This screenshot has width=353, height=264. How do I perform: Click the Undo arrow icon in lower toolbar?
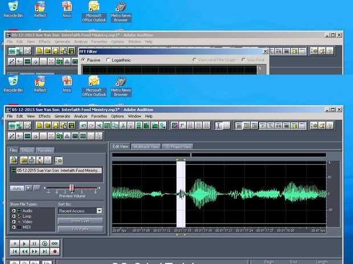(x=84, y=125)
